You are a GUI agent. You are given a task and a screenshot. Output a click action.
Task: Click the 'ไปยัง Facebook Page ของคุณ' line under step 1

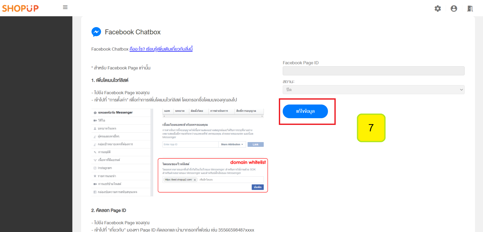coord(120,93)
